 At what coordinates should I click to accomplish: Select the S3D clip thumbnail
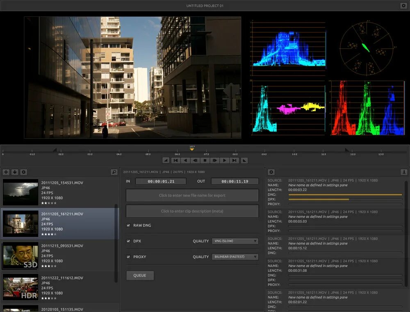20,256
